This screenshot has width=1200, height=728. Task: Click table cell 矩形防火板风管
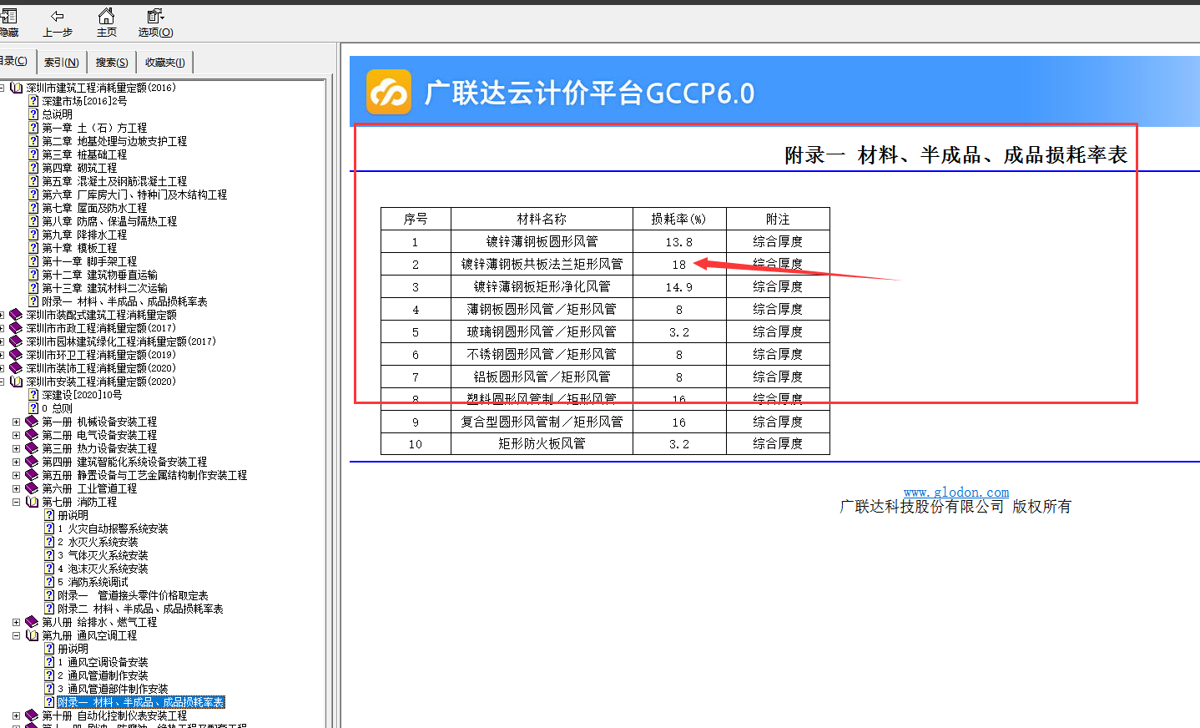click(x=542, y=443)
